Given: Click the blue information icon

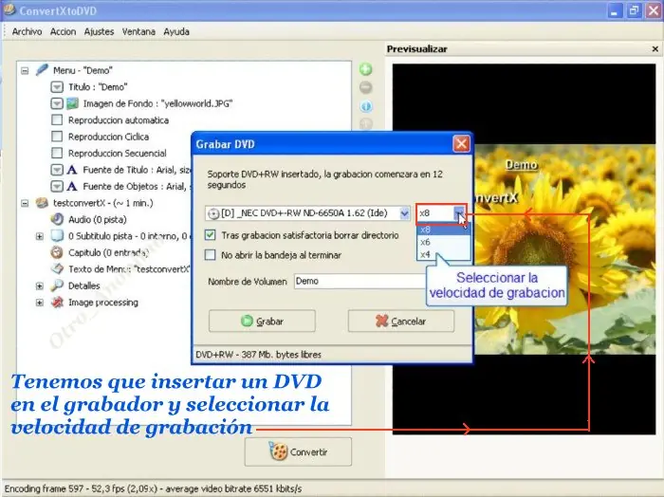Looking at the screenshot, I should 366,106.
